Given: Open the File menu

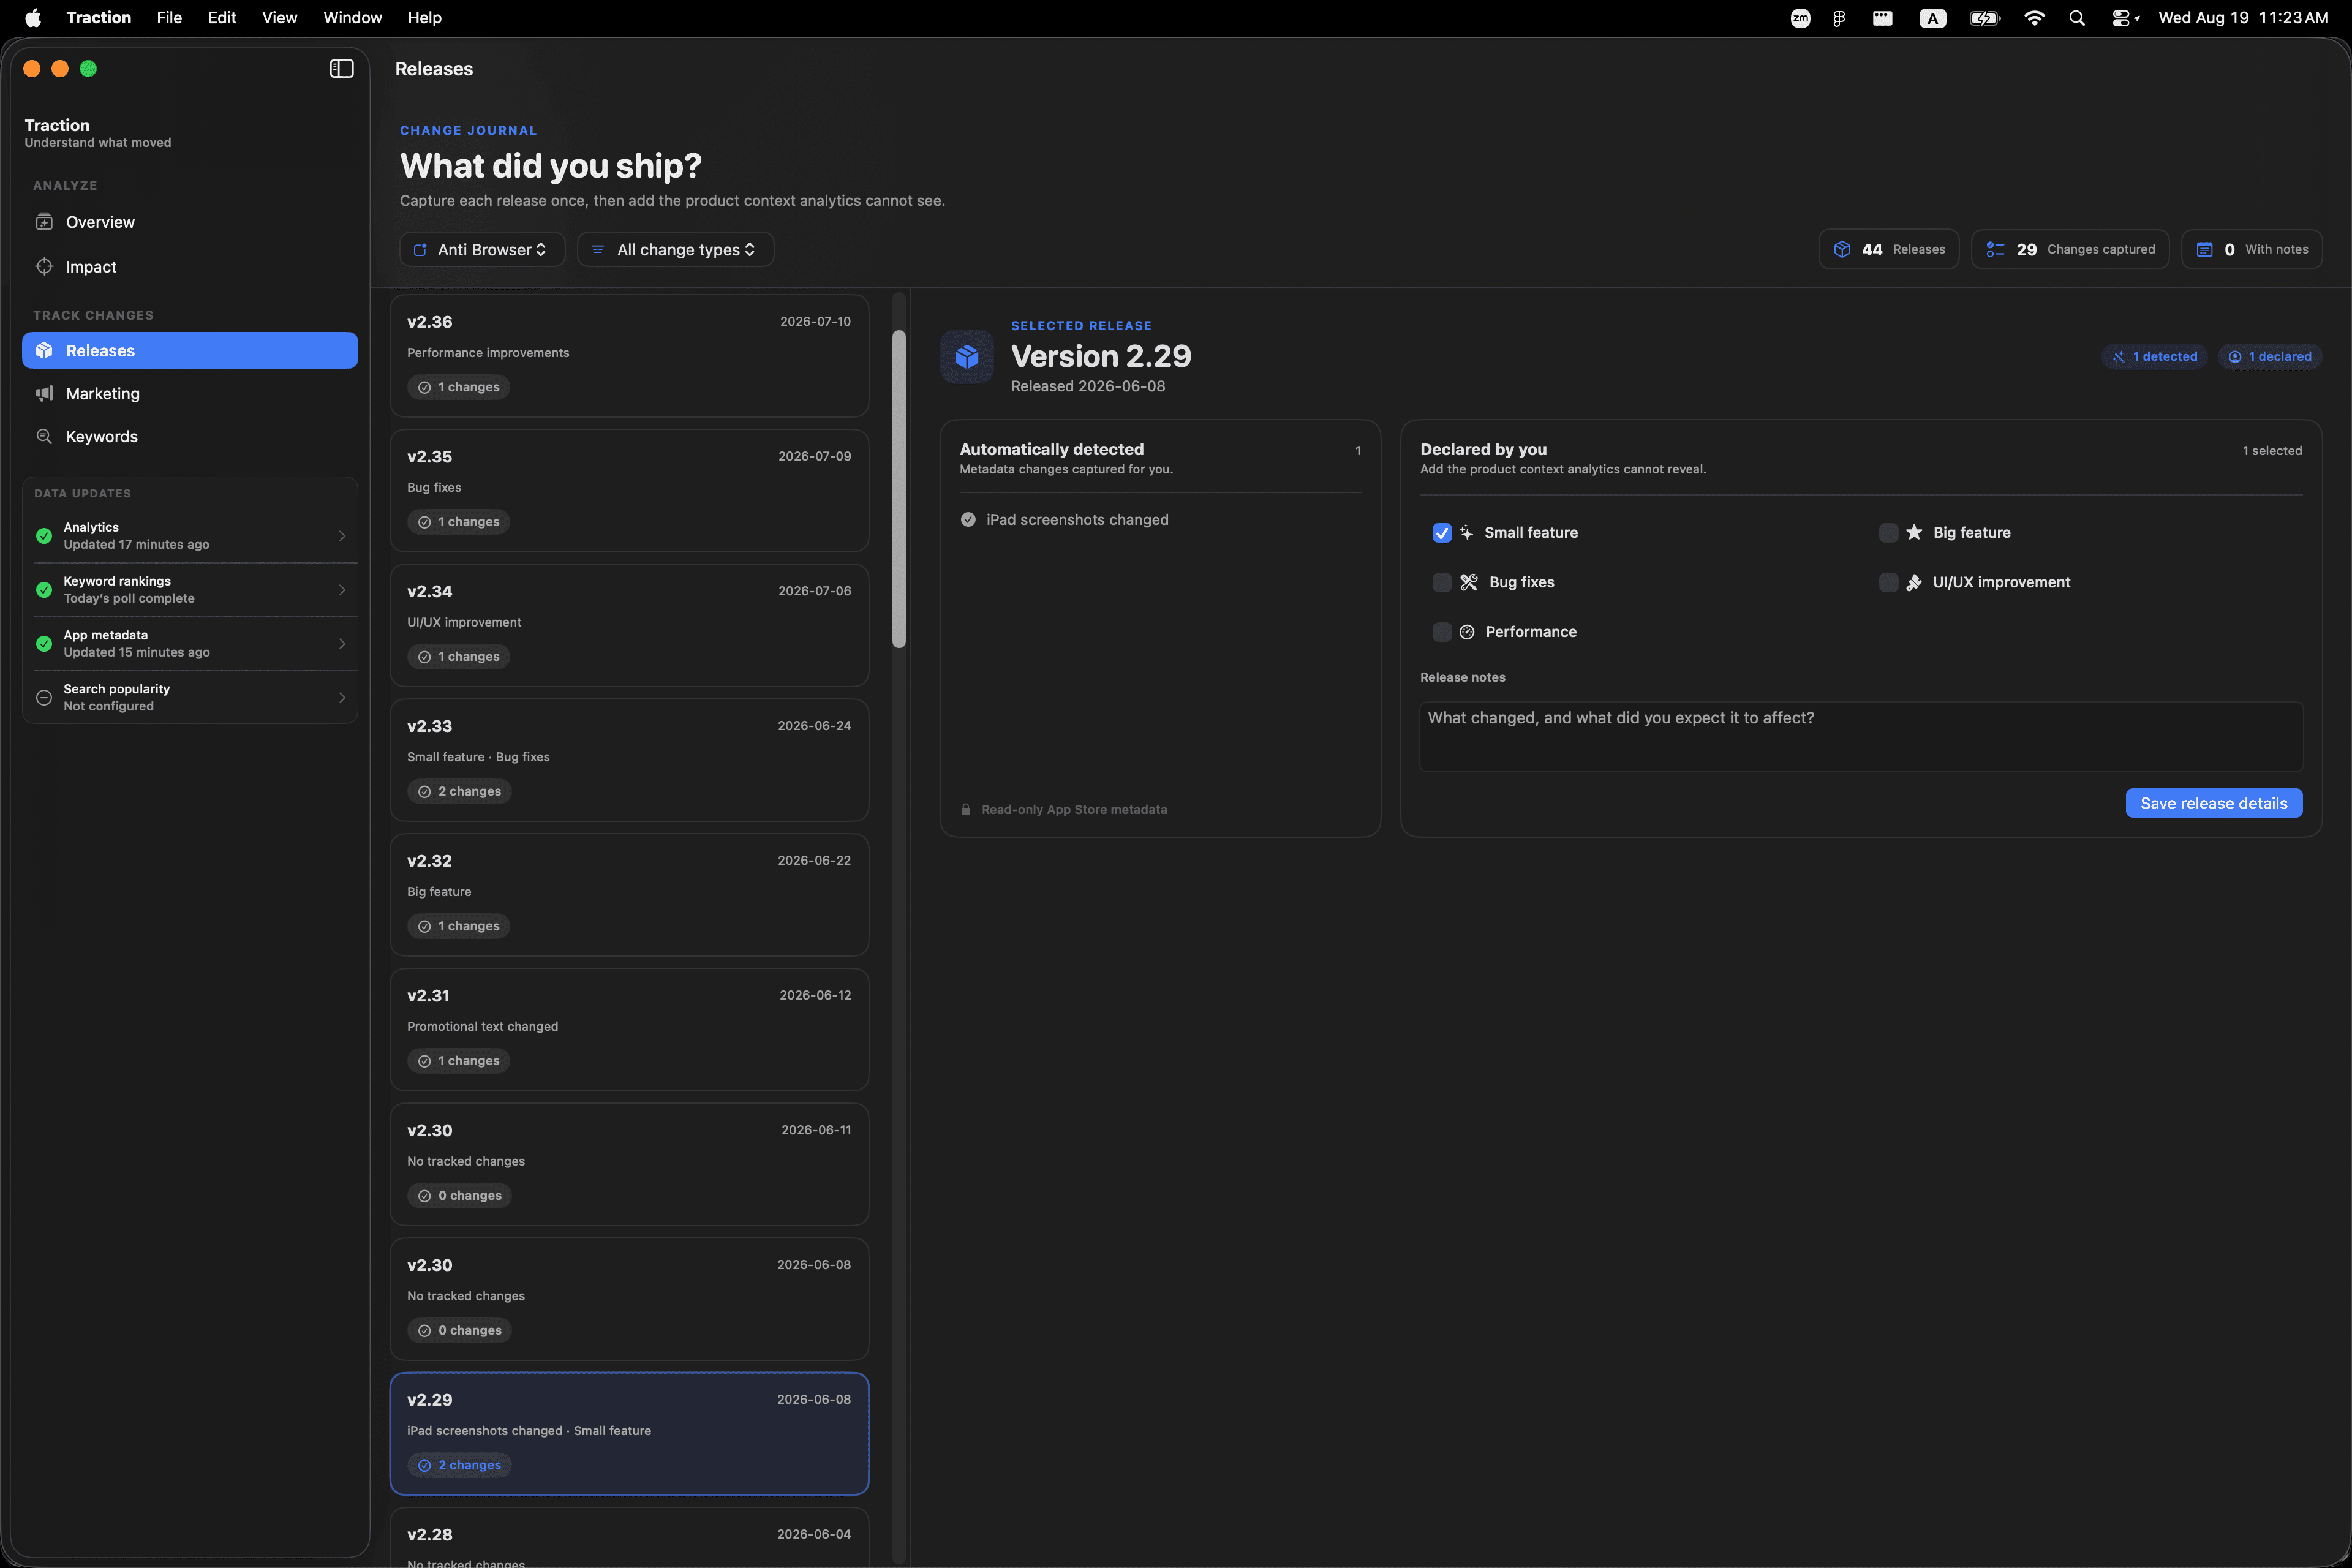Looking at the screenshot, I should tap(169, 18).
